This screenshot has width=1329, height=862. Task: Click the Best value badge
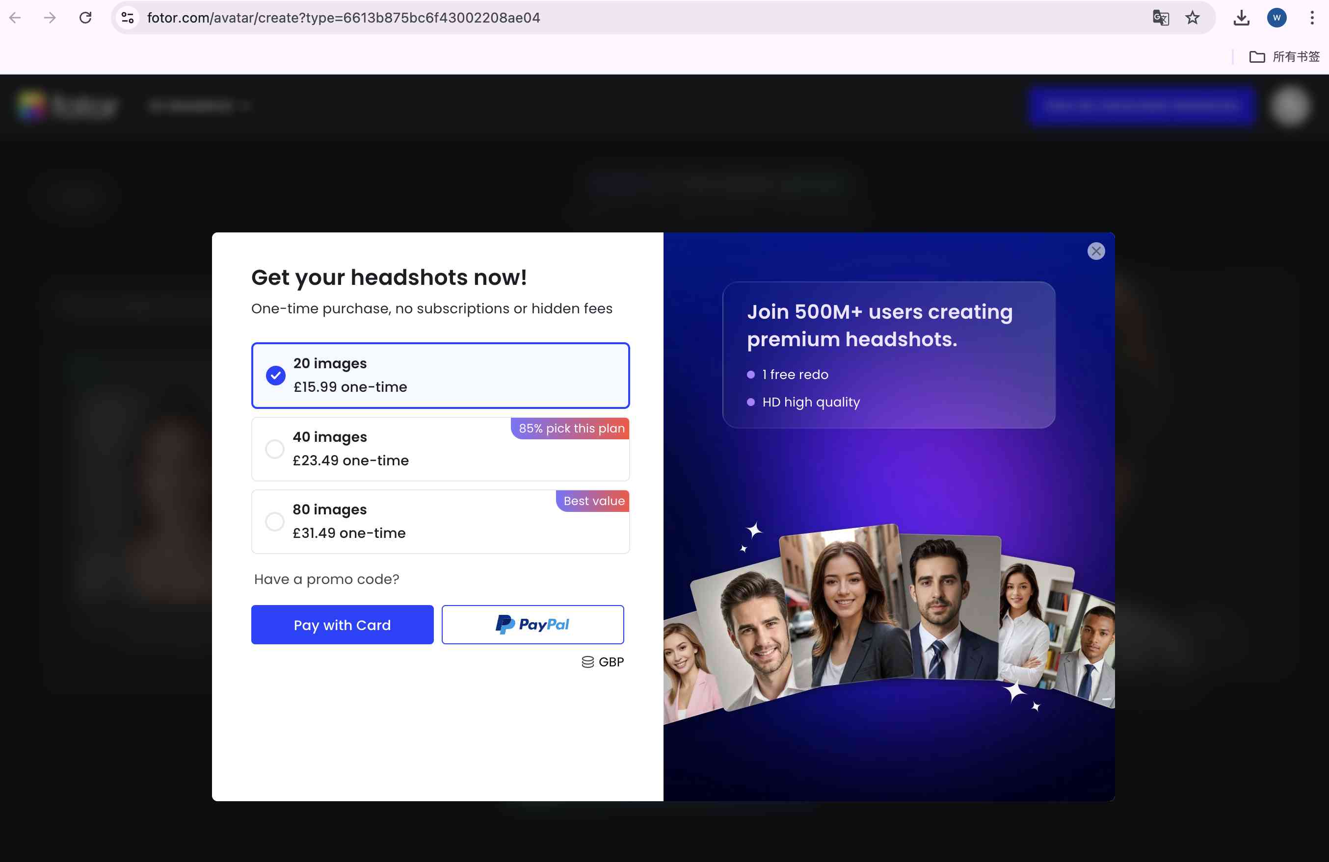[593, 501]
